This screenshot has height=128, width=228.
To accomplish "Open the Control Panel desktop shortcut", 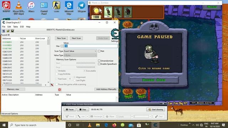I will coord(44,8).
